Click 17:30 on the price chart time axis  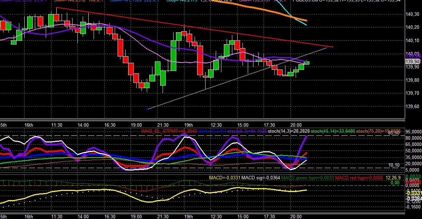(x=269, y=125)
